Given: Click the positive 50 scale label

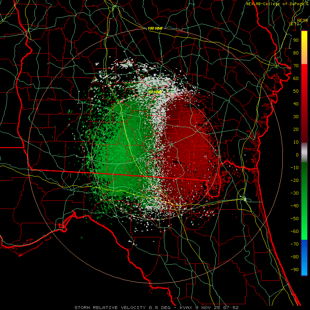Looking at the screenshot, I should tap(296, 91).
